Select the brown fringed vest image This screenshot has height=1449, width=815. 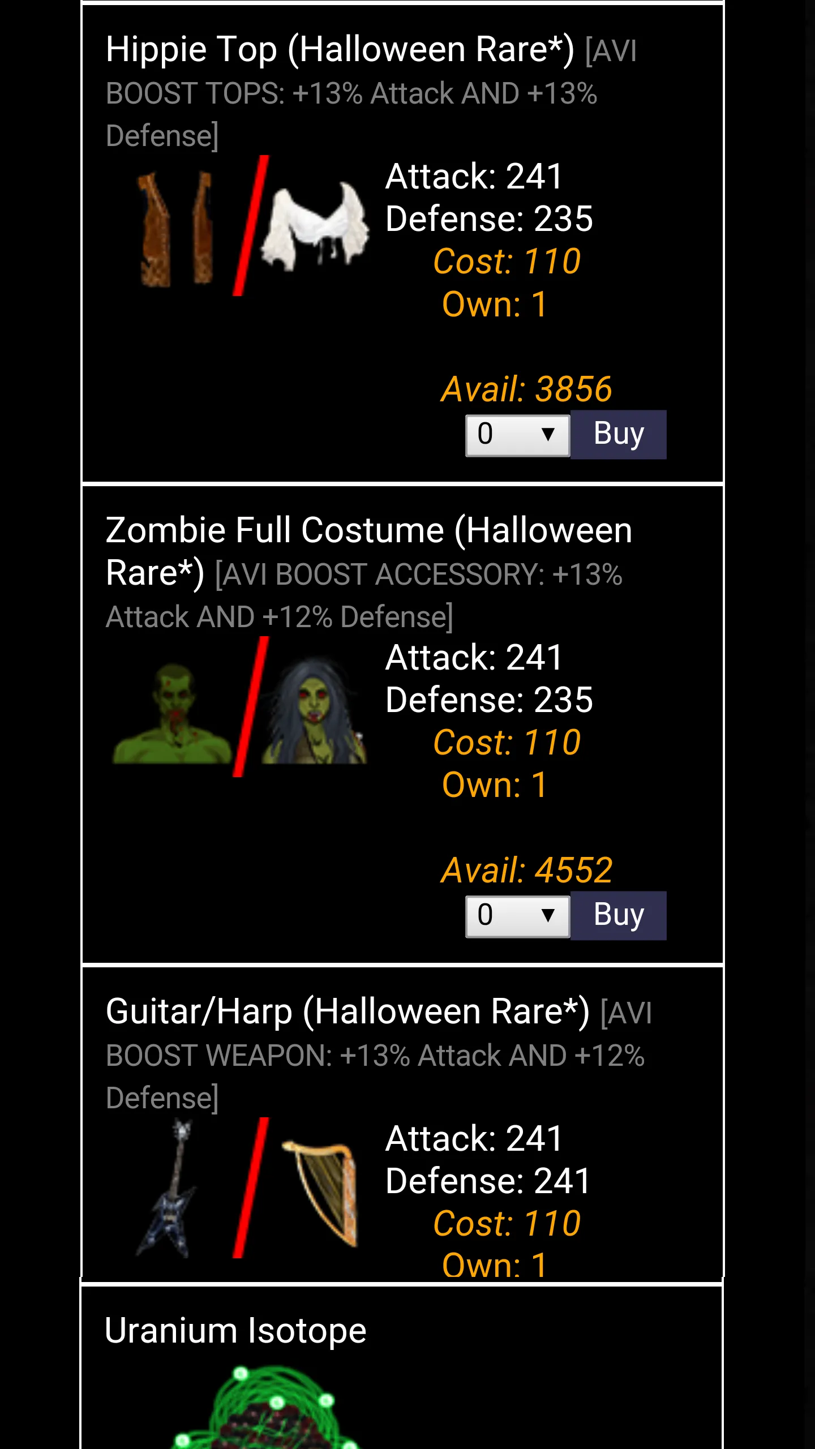[174, 229]
